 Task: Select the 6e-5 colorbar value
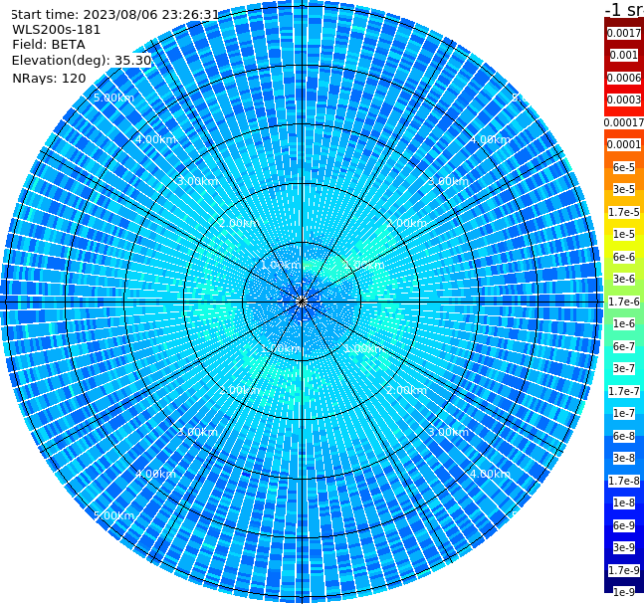[x=624, y=167]
